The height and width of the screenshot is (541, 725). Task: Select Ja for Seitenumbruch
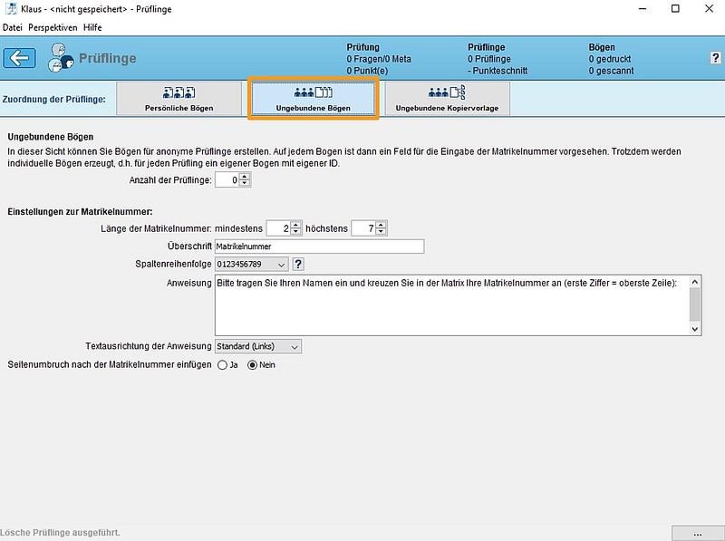tap(222, 365)
